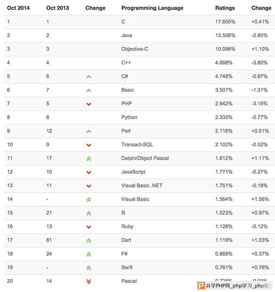This screenshot has height=292, width=275.
Task: Click the Python language name
Action: [129, 117]
